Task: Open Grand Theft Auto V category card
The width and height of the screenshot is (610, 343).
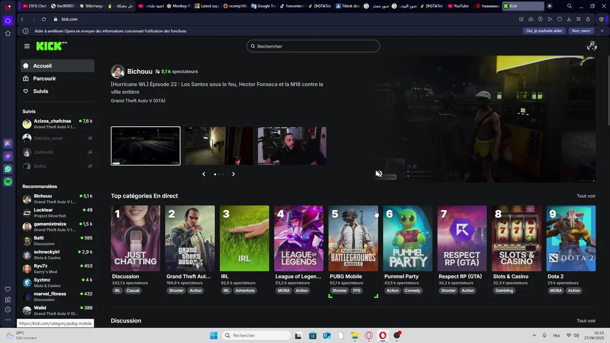Action: tap(190, 238)
